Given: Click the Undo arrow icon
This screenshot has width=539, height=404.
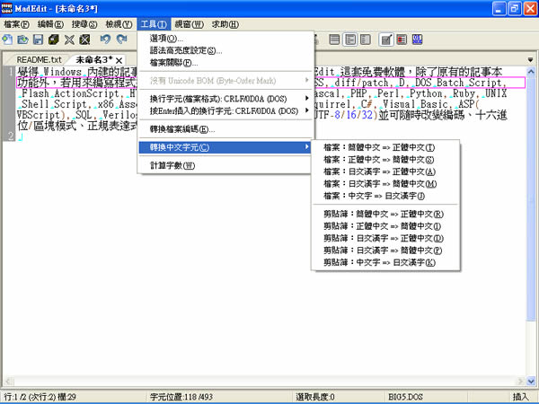Looking at the screenshot, I should (x=105, y=40).
